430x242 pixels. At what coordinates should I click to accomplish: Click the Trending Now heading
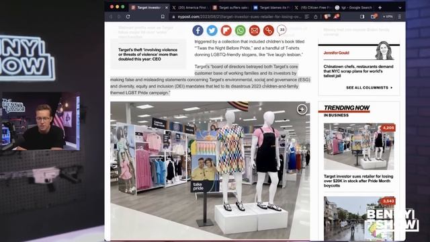347,108
